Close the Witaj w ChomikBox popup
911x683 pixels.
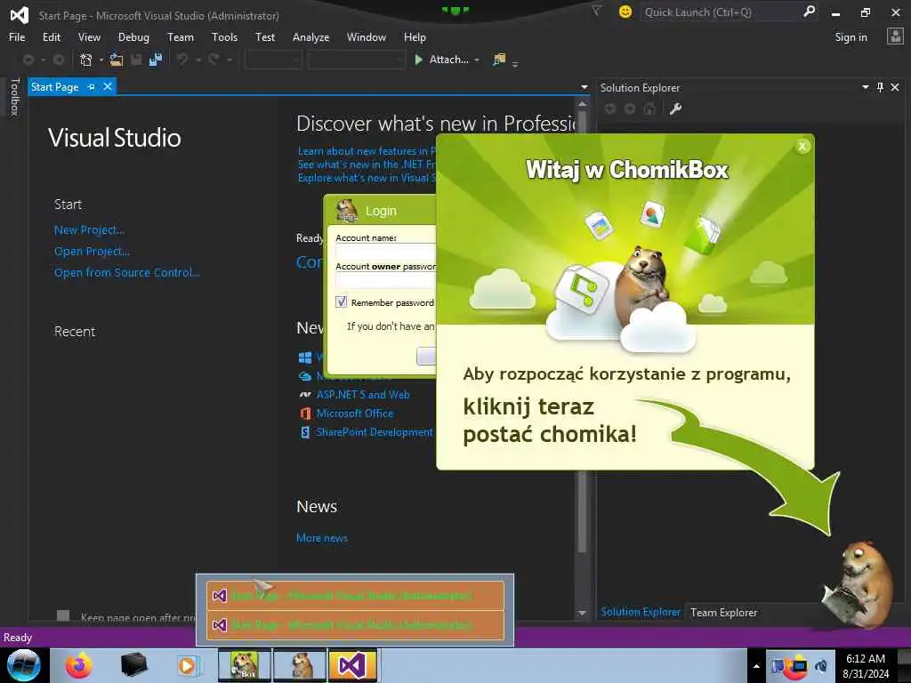click(x=802, y=147)
